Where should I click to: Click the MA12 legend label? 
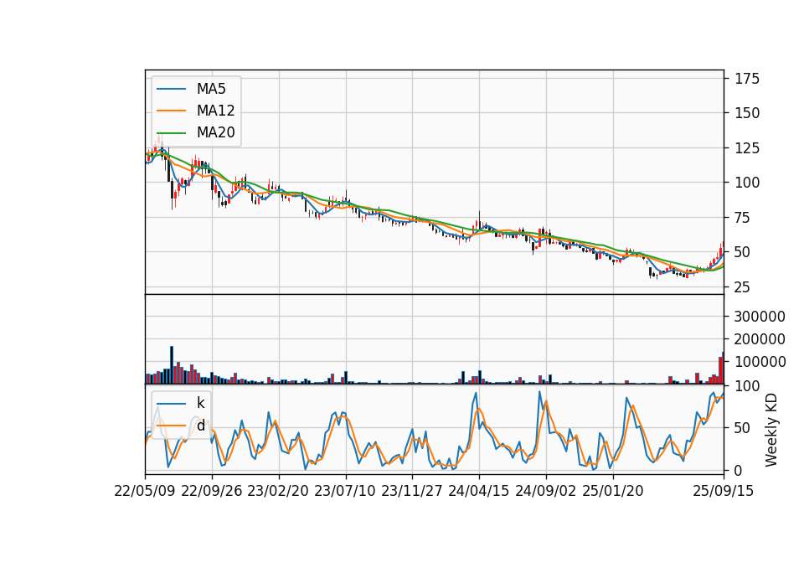(215, 111)
